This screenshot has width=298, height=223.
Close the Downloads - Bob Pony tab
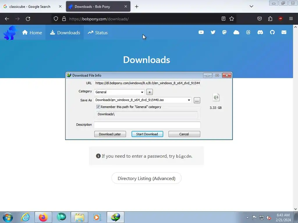[x=126, y=6]
